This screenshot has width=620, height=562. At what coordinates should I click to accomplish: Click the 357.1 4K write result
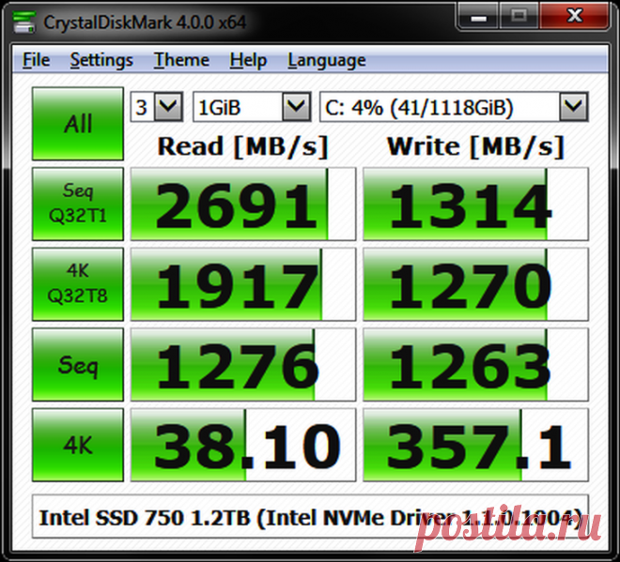pos(475,445)
